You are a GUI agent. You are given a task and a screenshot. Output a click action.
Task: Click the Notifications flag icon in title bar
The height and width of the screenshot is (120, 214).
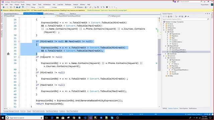tap(174, 1)
